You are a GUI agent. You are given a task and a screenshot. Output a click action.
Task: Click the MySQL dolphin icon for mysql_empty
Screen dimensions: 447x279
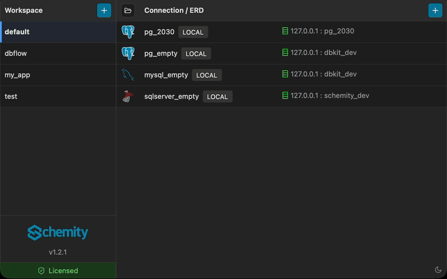click(128, 75)
